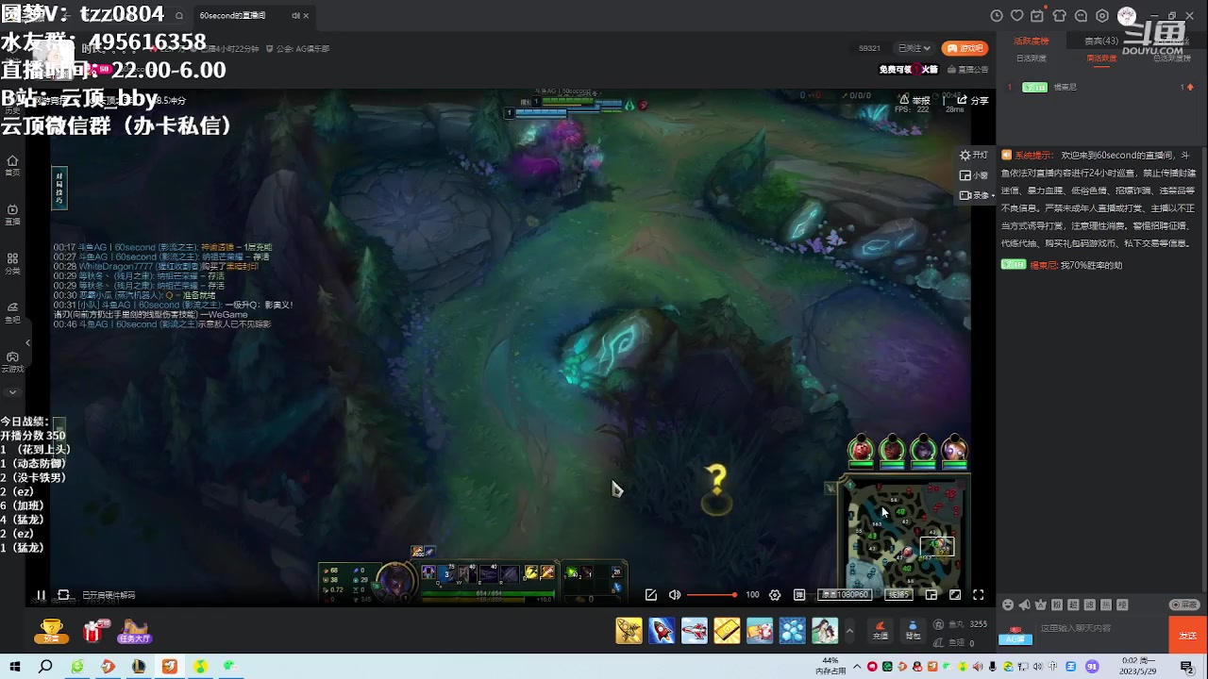Screen dimensions: 1208x679
Task: Open the 背包 backpack button
Action: tap(913, 630)
